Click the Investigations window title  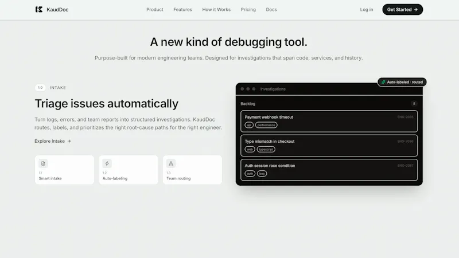(273, 89)
